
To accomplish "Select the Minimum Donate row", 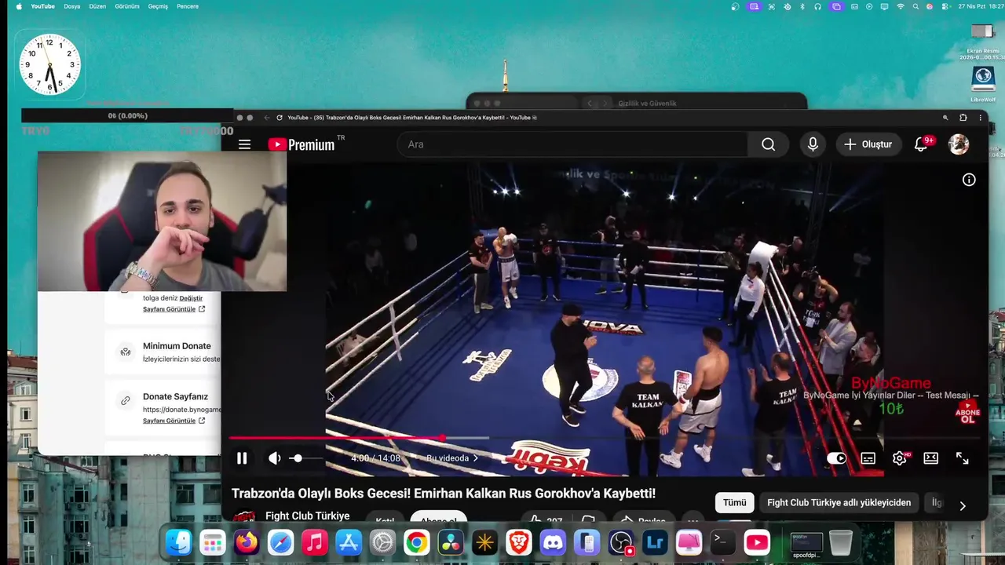I will pyautogui.click(x=163, y=352).
